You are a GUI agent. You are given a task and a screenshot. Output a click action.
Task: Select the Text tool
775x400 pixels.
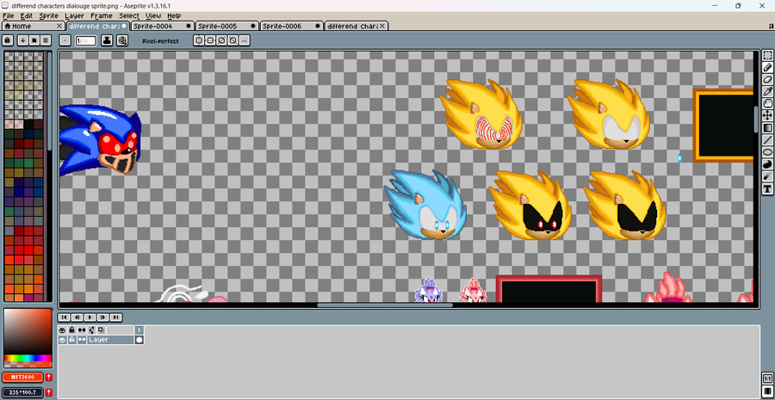coord(767,188)
